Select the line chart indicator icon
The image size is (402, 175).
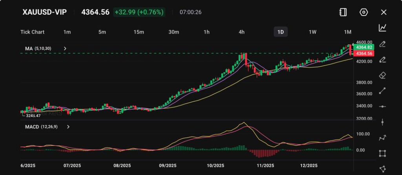point(382,28)
